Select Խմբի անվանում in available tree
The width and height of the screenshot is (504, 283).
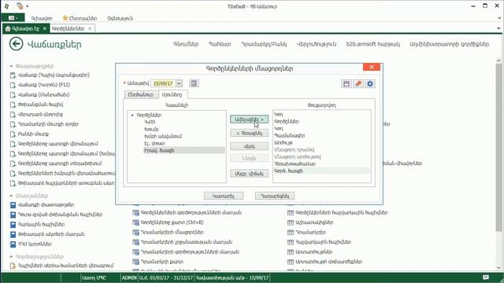(x=163, y=136)
